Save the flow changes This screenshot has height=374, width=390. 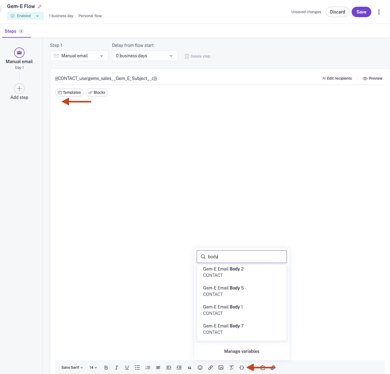[x=361, y=12]
